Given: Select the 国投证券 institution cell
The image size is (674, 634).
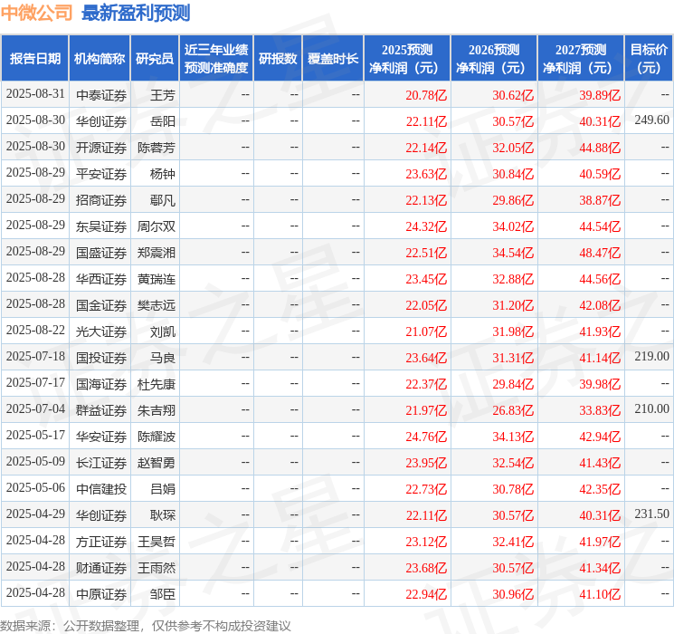Looking at the screenshot, I should coord(101,358).
